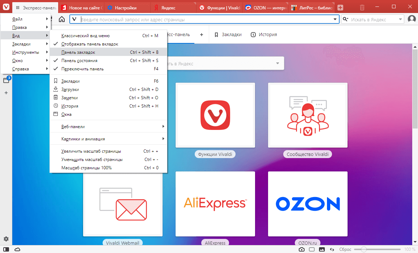Open История panel menu entry

(108, 106)
